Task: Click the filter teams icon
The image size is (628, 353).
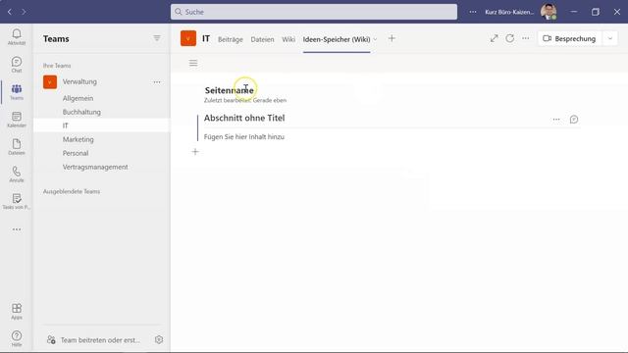Action: point(157,38)
